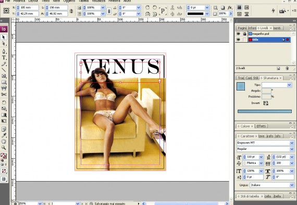Toggle the constrain scaling chain link
This screenshot has width=297, height=205.
(109, 11)
